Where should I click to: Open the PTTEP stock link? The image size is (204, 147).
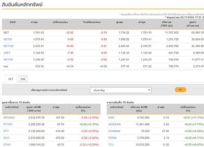[x=8, y=124]
